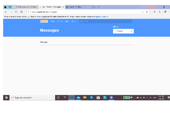
Task: Open a new browser tab
Action: [x=94, y=7]
